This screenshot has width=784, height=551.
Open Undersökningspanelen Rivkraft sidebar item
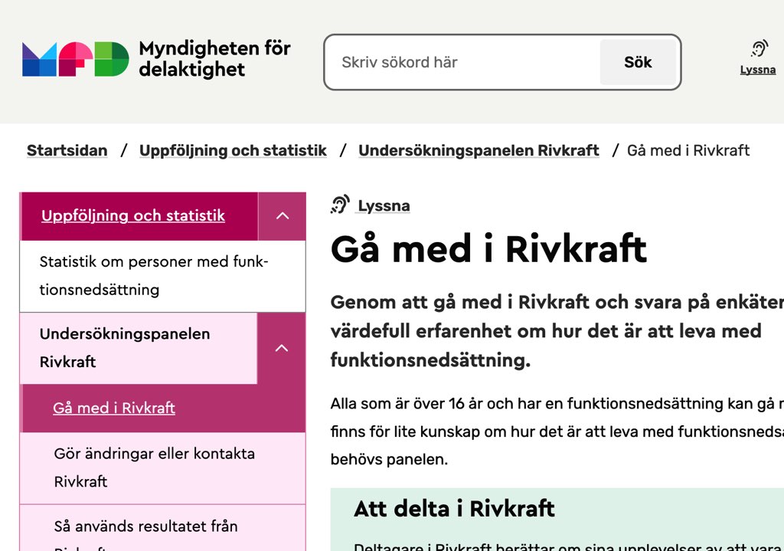[139, 348]
